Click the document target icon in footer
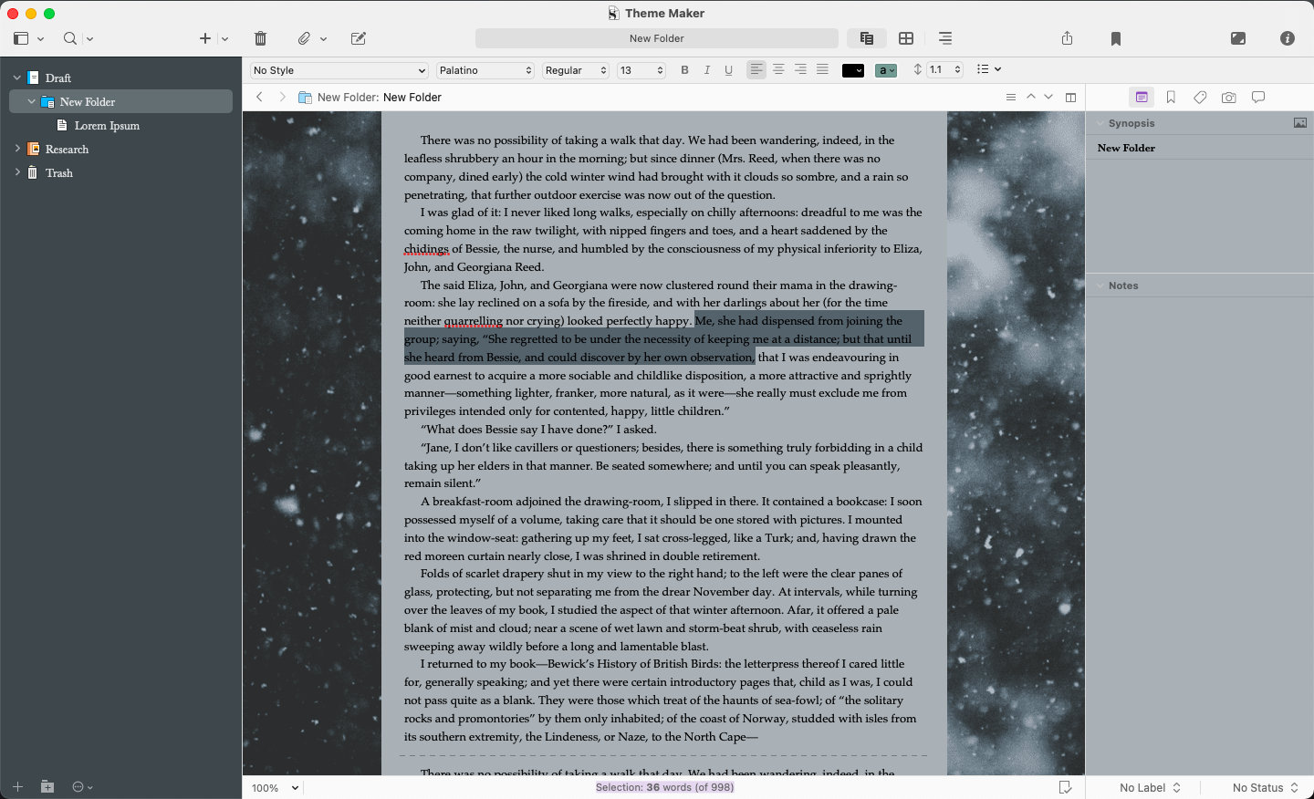The height and width of the screenshot is (799, 1314). pyautogui.click(x=1065, y=787)
